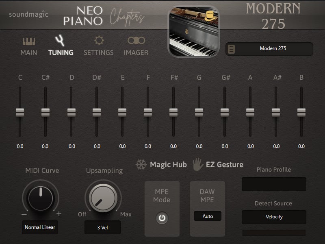The width and height of the screenshot is (325, 244).
Task: Click the G note tuning slider handle
Action: pos(199,112)
